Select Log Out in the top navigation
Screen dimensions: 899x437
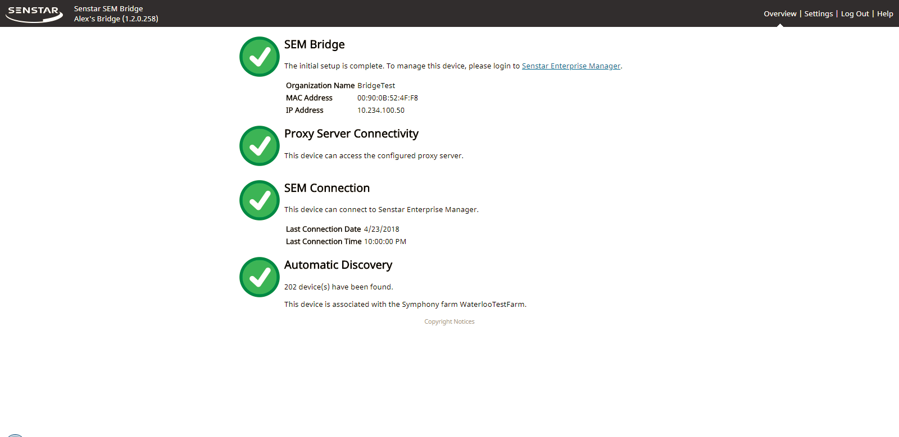click(855, 13)
